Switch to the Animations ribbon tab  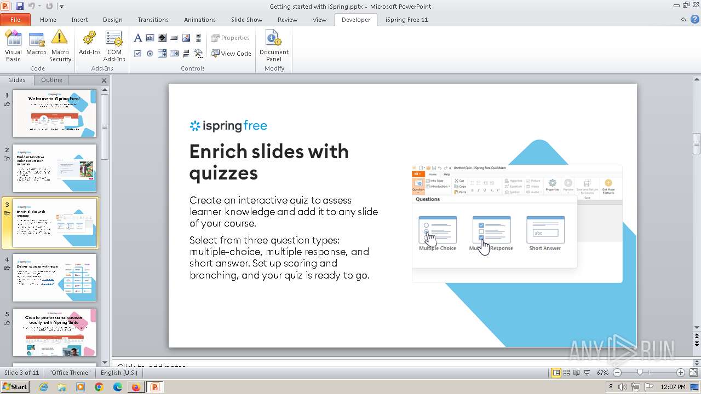[200, 19]
